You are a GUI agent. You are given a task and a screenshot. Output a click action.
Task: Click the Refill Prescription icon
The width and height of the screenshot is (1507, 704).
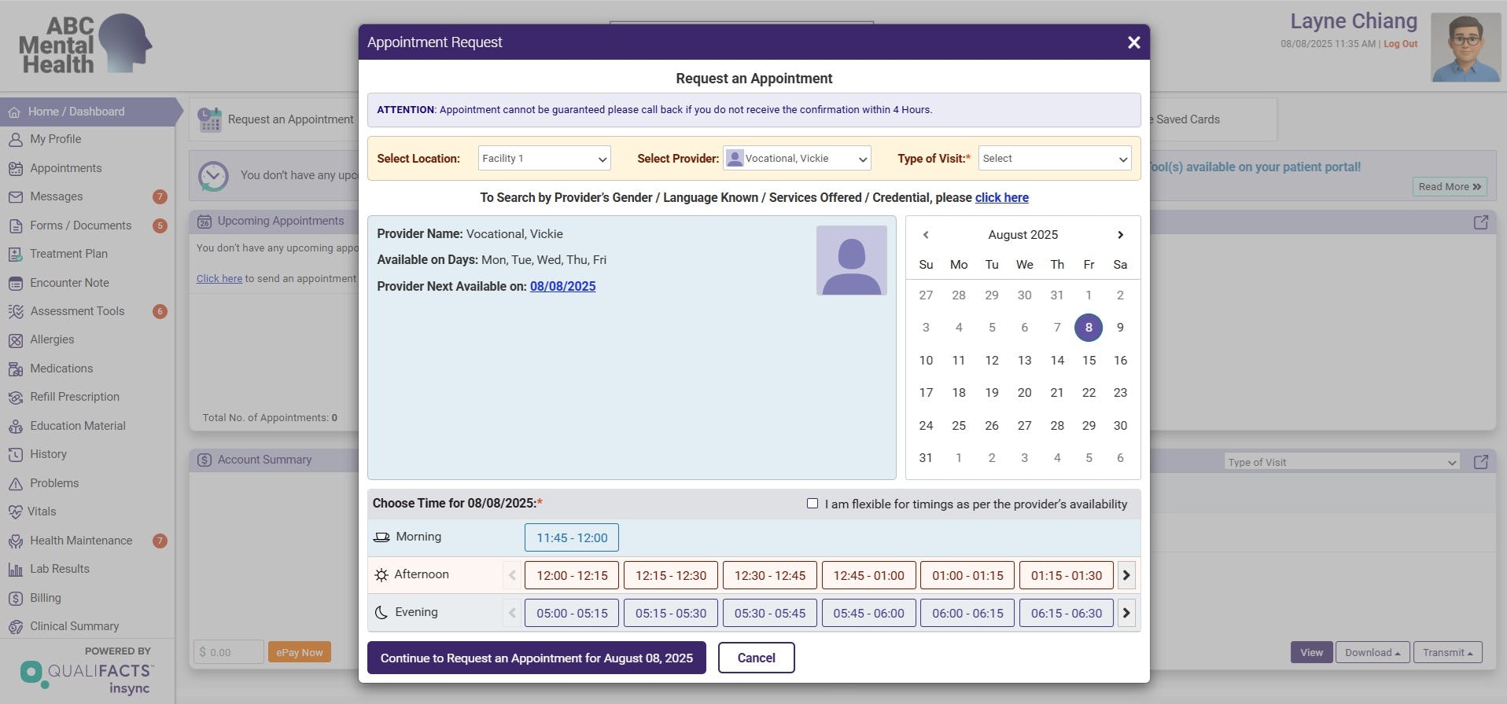[x=15, y=398]
